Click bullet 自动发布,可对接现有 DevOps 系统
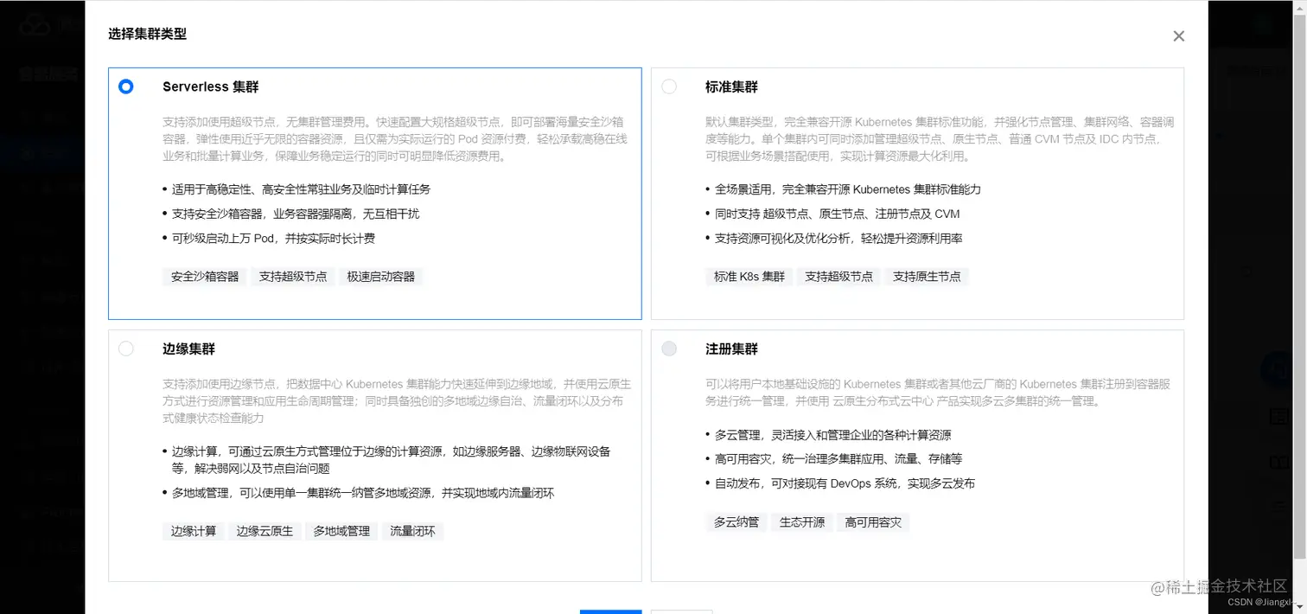The height and width of the screenshot is (614, 1307). coord(845,483)
